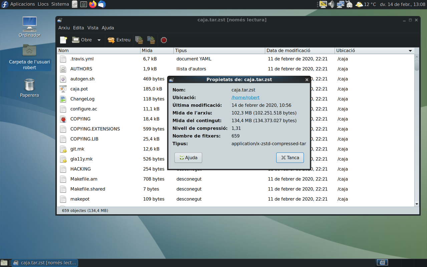427x267 pixels.
Task: Click the network connection tray icon
Action: [x=340, y=4]
